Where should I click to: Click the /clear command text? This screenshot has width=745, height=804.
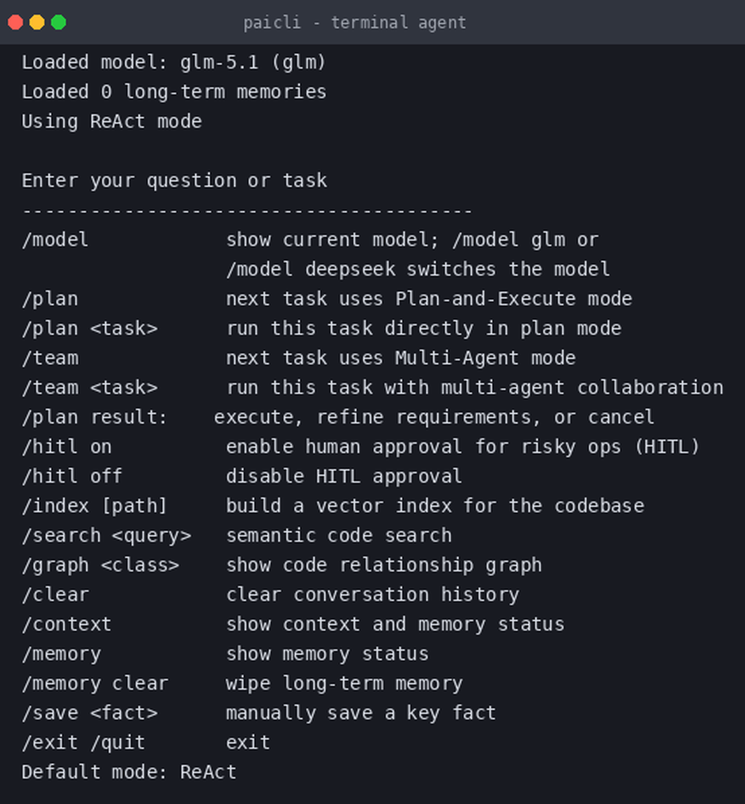coord(55,594)
